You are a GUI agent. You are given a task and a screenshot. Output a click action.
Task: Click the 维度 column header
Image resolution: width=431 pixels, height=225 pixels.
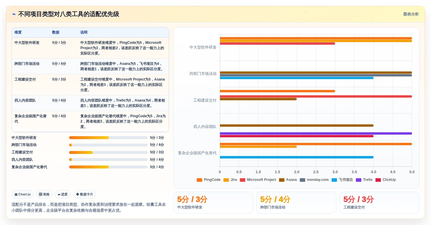tap(18, 32)
